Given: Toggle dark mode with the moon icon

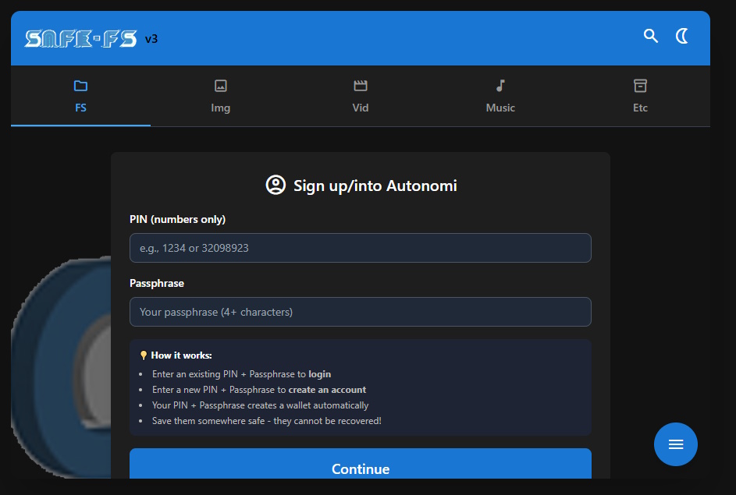Looking at the screenshot, I should pyautogui.click(x=682, y=36).
